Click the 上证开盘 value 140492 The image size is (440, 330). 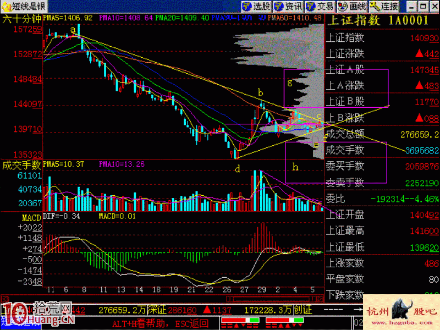424,215
